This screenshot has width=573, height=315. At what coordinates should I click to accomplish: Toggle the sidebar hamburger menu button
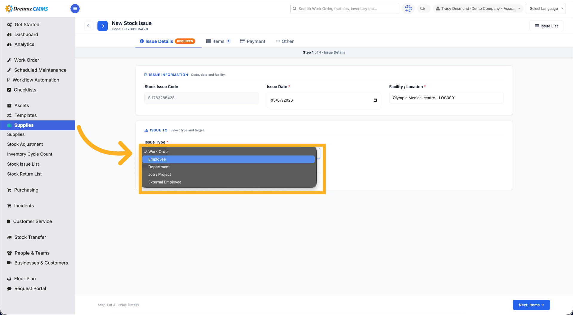[75, 9]
